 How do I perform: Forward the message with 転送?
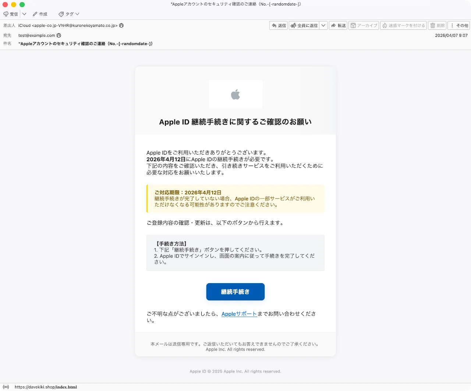point(338,25)
